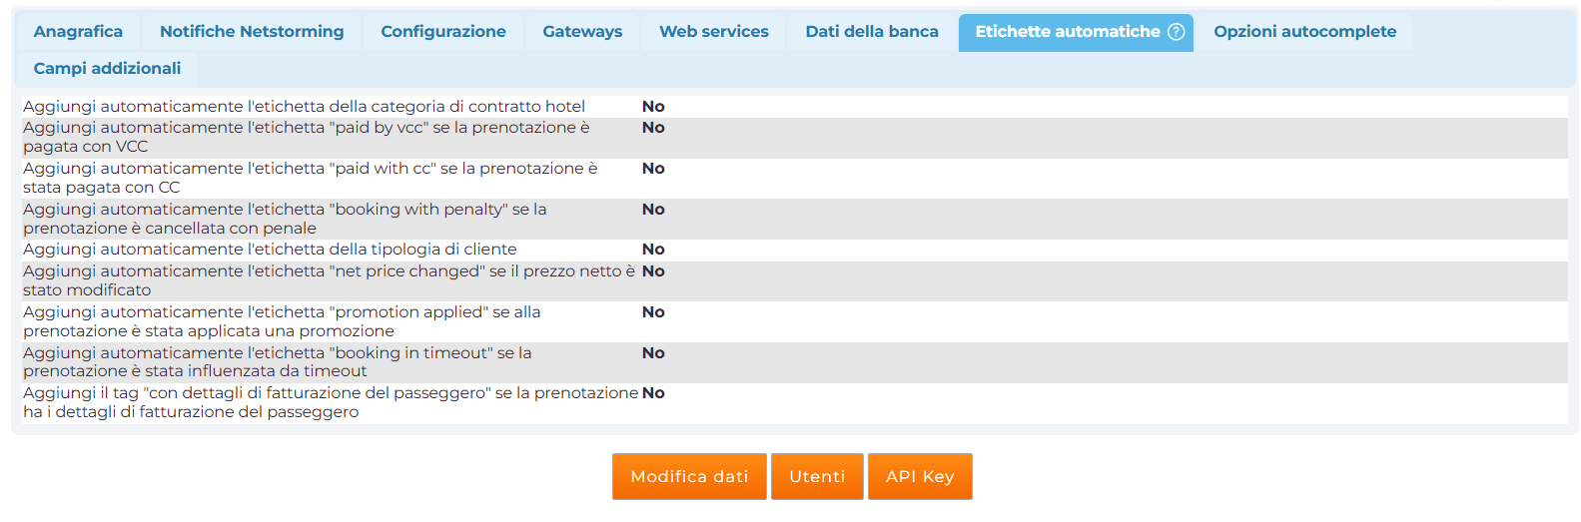Go to the Gateways tab

582,32
